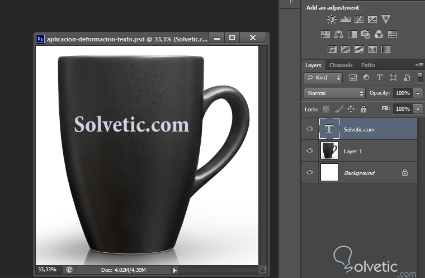425x278 pixels.
Task: Lock layer position
Action: click(x=351, y=109)
